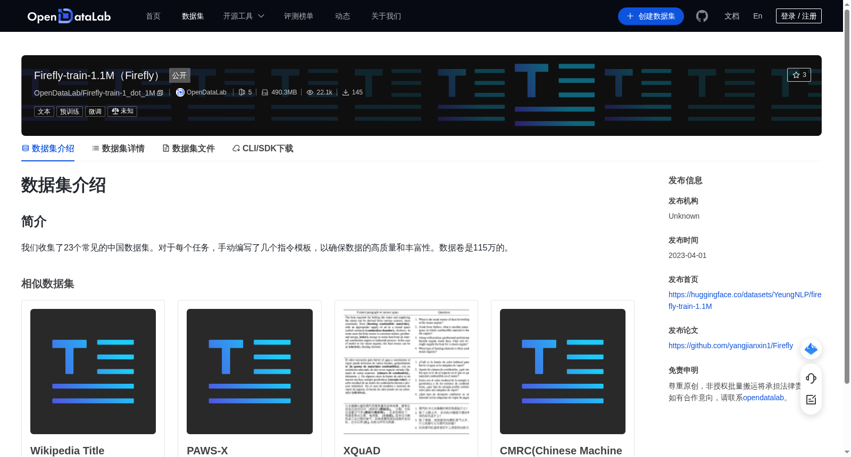Image resolution: width=851 pixels, height=457 pixels.
Task: Click the file count icon showing 5
Action: (x=242, y=92)
